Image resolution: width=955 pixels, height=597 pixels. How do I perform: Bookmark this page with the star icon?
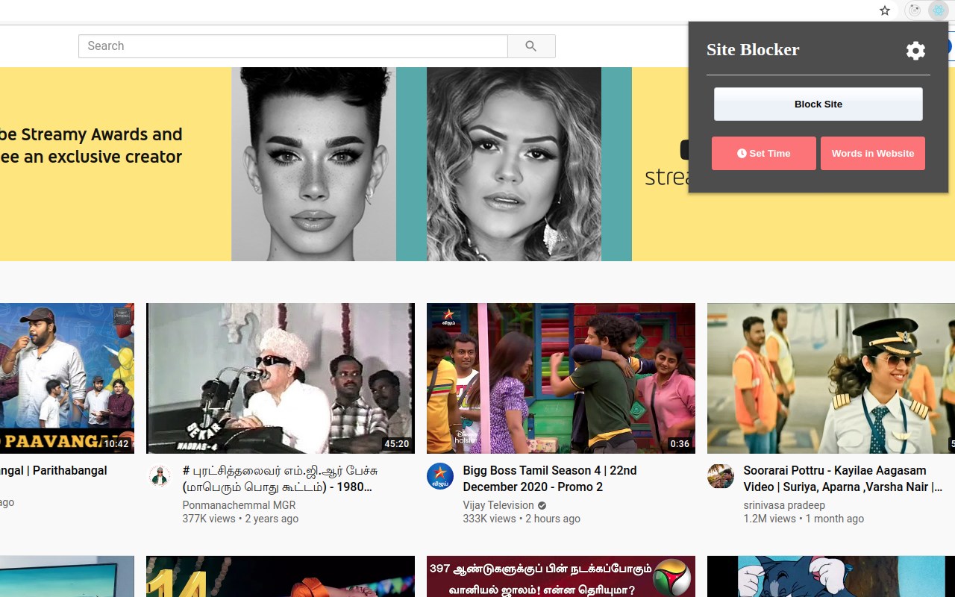(x=885, y=10)
